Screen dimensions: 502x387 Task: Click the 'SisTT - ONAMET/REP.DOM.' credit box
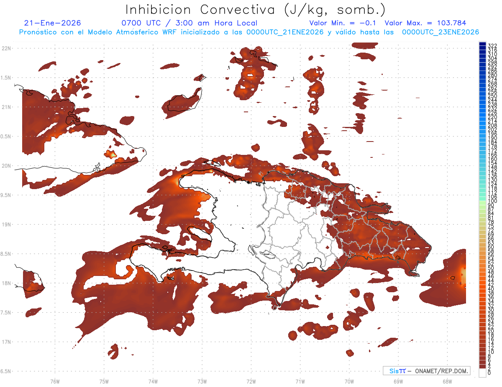(x=427, y=371)
